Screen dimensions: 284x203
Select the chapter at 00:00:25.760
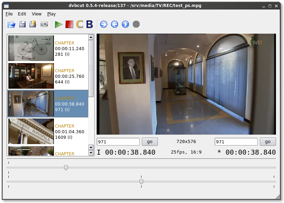pos(47,76)
